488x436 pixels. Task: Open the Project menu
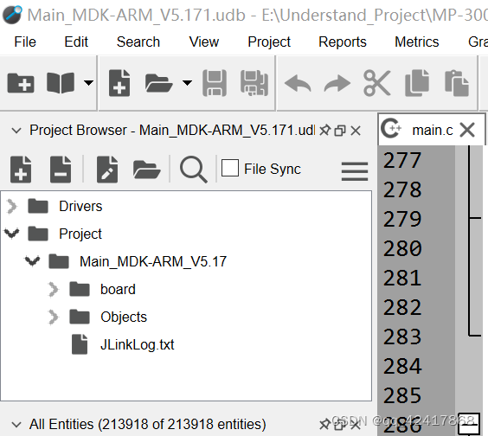pyautogui.click(x=269, y=42)
